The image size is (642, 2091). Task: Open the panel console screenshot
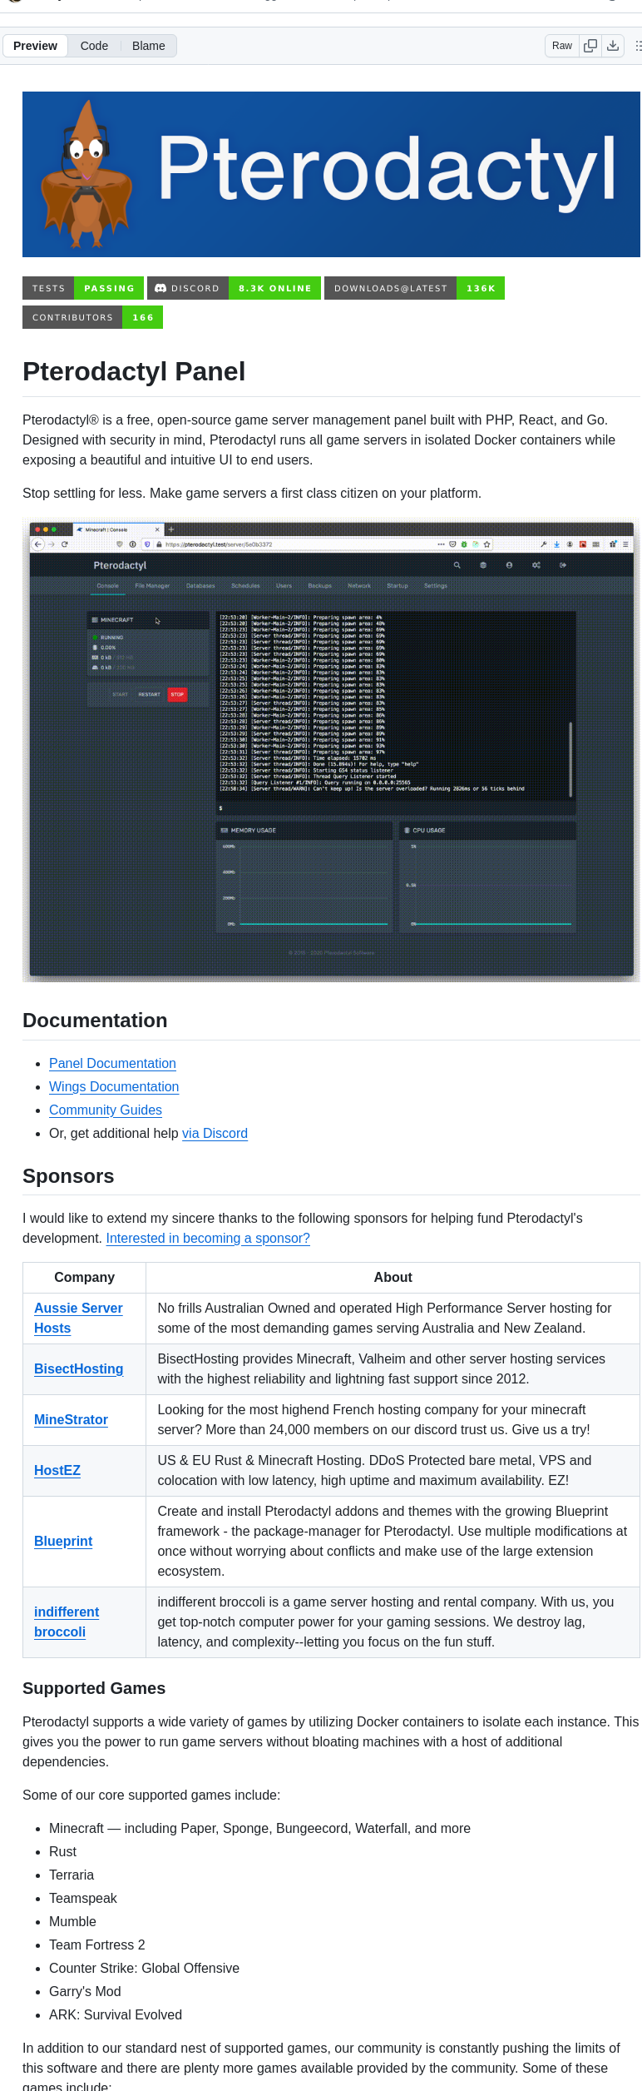click(x=331, y=749)
